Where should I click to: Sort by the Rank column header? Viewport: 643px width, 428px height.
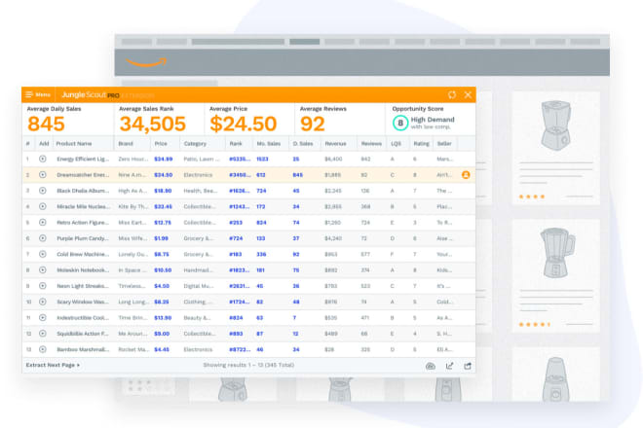pyautogui.click(x=236, y=144)
